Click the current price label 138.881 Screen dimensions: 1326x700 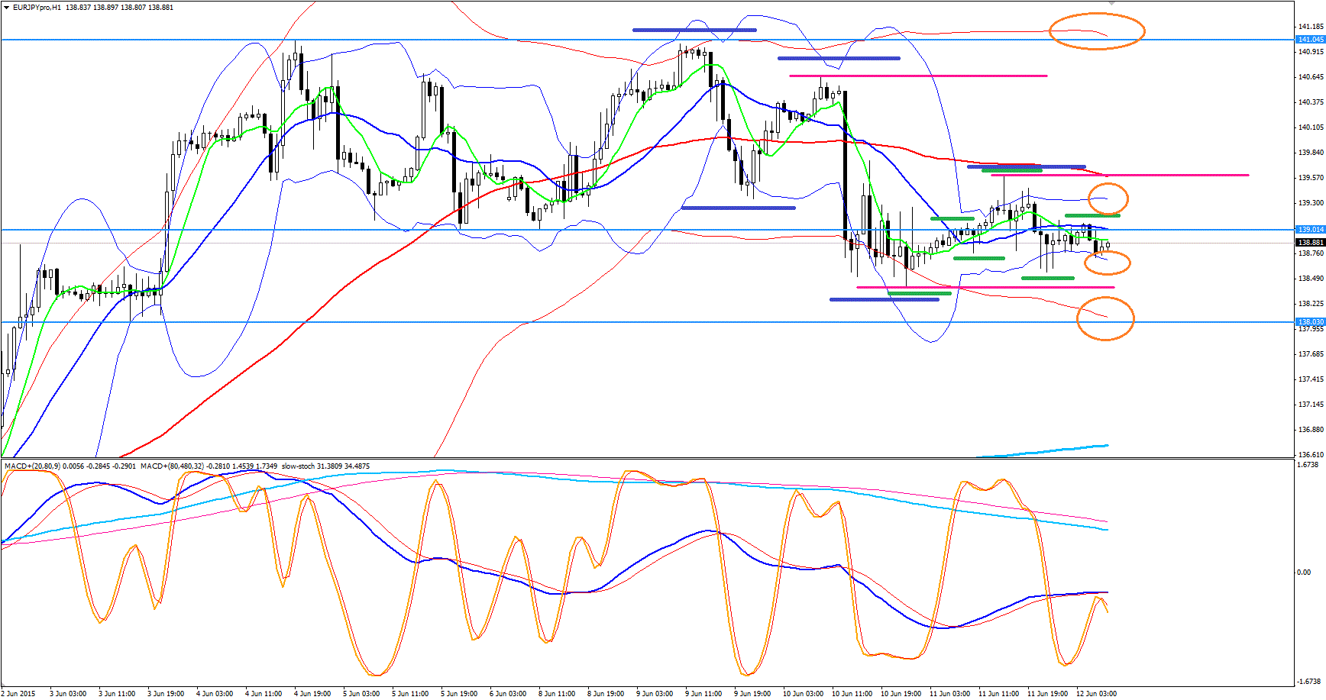pos(1310,243)
